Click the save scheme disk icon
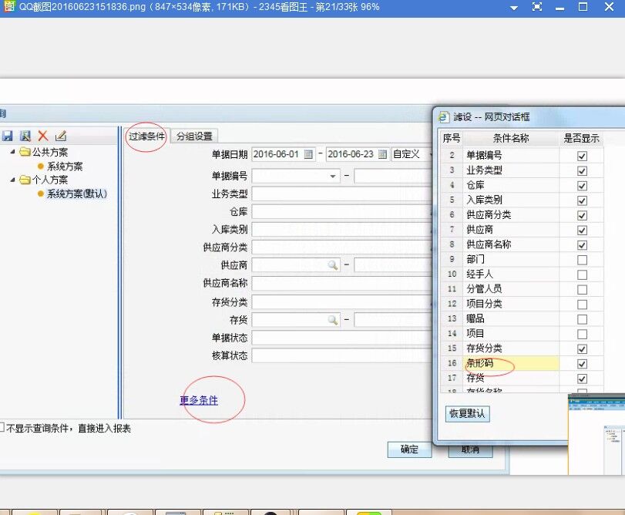This screenshot has height=515, width=625. tap(8, 136)
